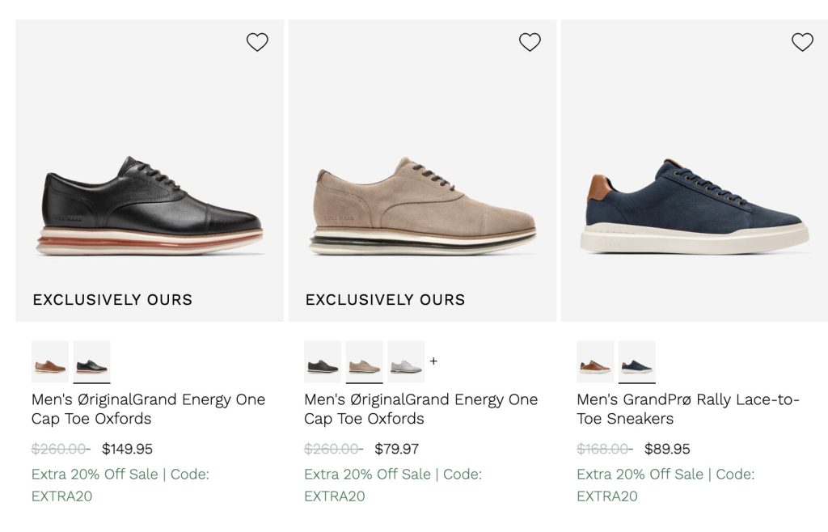Favorite the black cap toe oxford via heart icon
The width and height of the screenshot is (828, 532).
pyautogui.click(x=257, y=42)
